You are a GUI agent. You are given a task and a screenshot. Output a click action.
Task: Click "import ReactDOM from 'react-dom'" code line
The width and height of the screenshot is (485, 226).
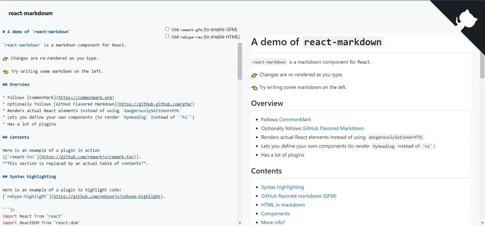click(x=41, y=222)
